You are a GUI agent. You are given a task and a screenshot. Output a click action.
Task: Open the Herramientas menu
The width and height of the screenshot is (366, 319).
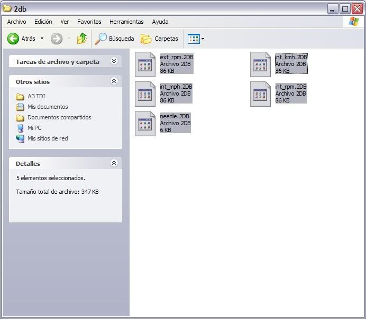pos(126,22)
